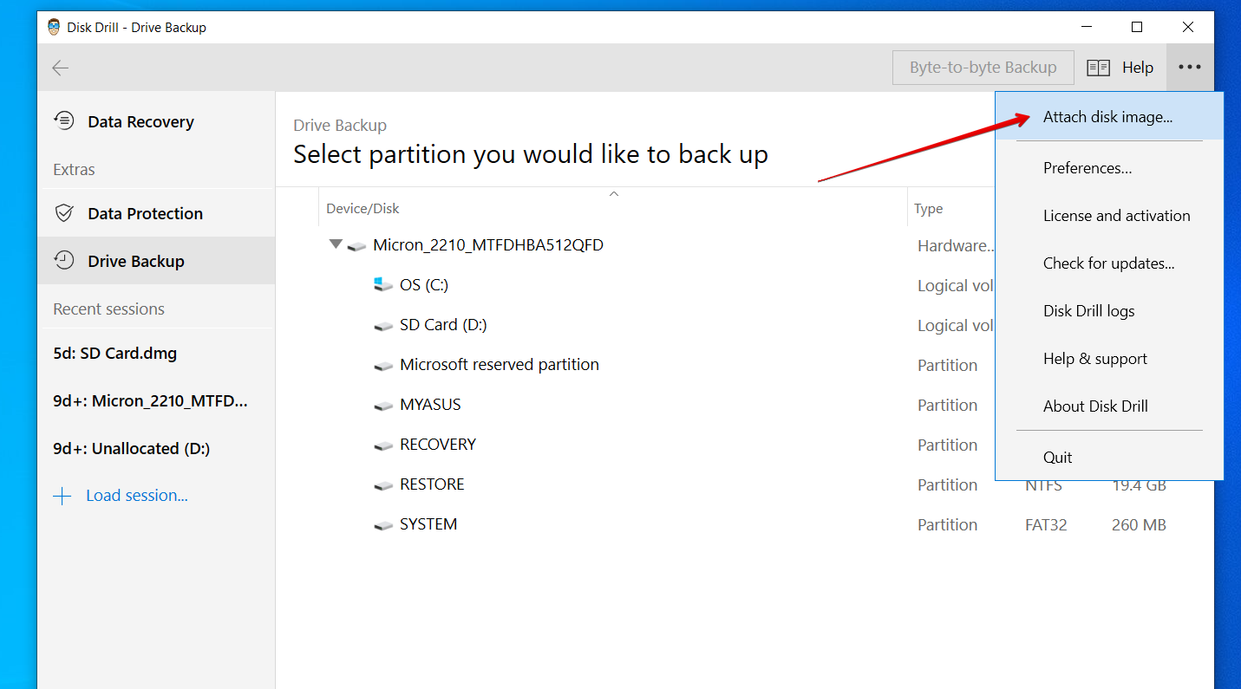Click the Drive Backup clock icon
Viewport: 1241px width, 689px height.
tap(63, 260)
